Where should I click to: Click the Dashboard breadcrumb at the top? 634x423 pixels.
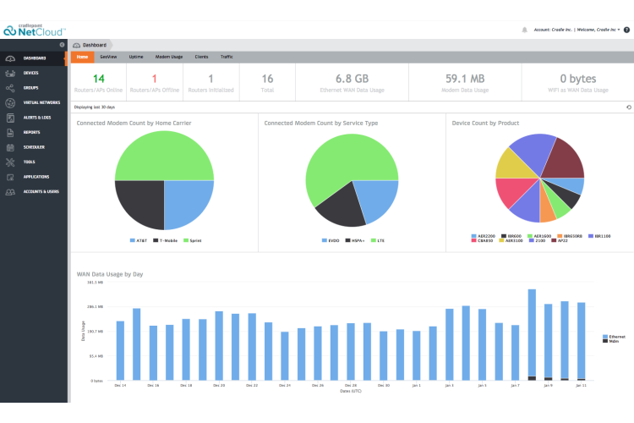[x=94, y=44]
